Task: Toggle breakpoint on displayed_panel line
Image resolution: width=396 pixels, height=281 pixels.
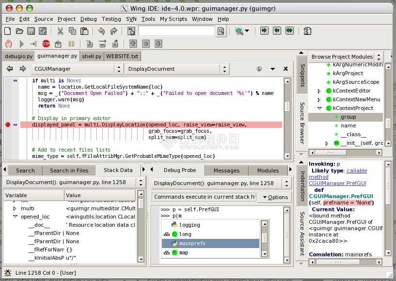Action: tap(8, 125)
